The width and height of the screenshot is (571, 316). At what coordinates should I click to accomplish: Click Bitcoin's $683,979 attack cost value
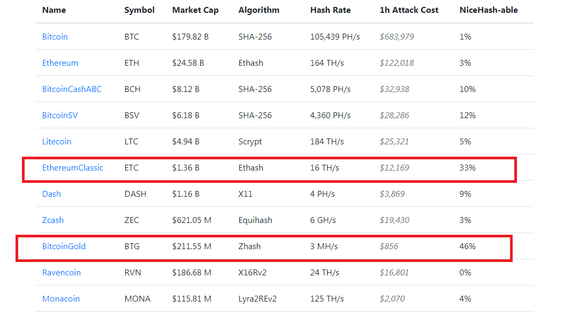pos(397,37)
